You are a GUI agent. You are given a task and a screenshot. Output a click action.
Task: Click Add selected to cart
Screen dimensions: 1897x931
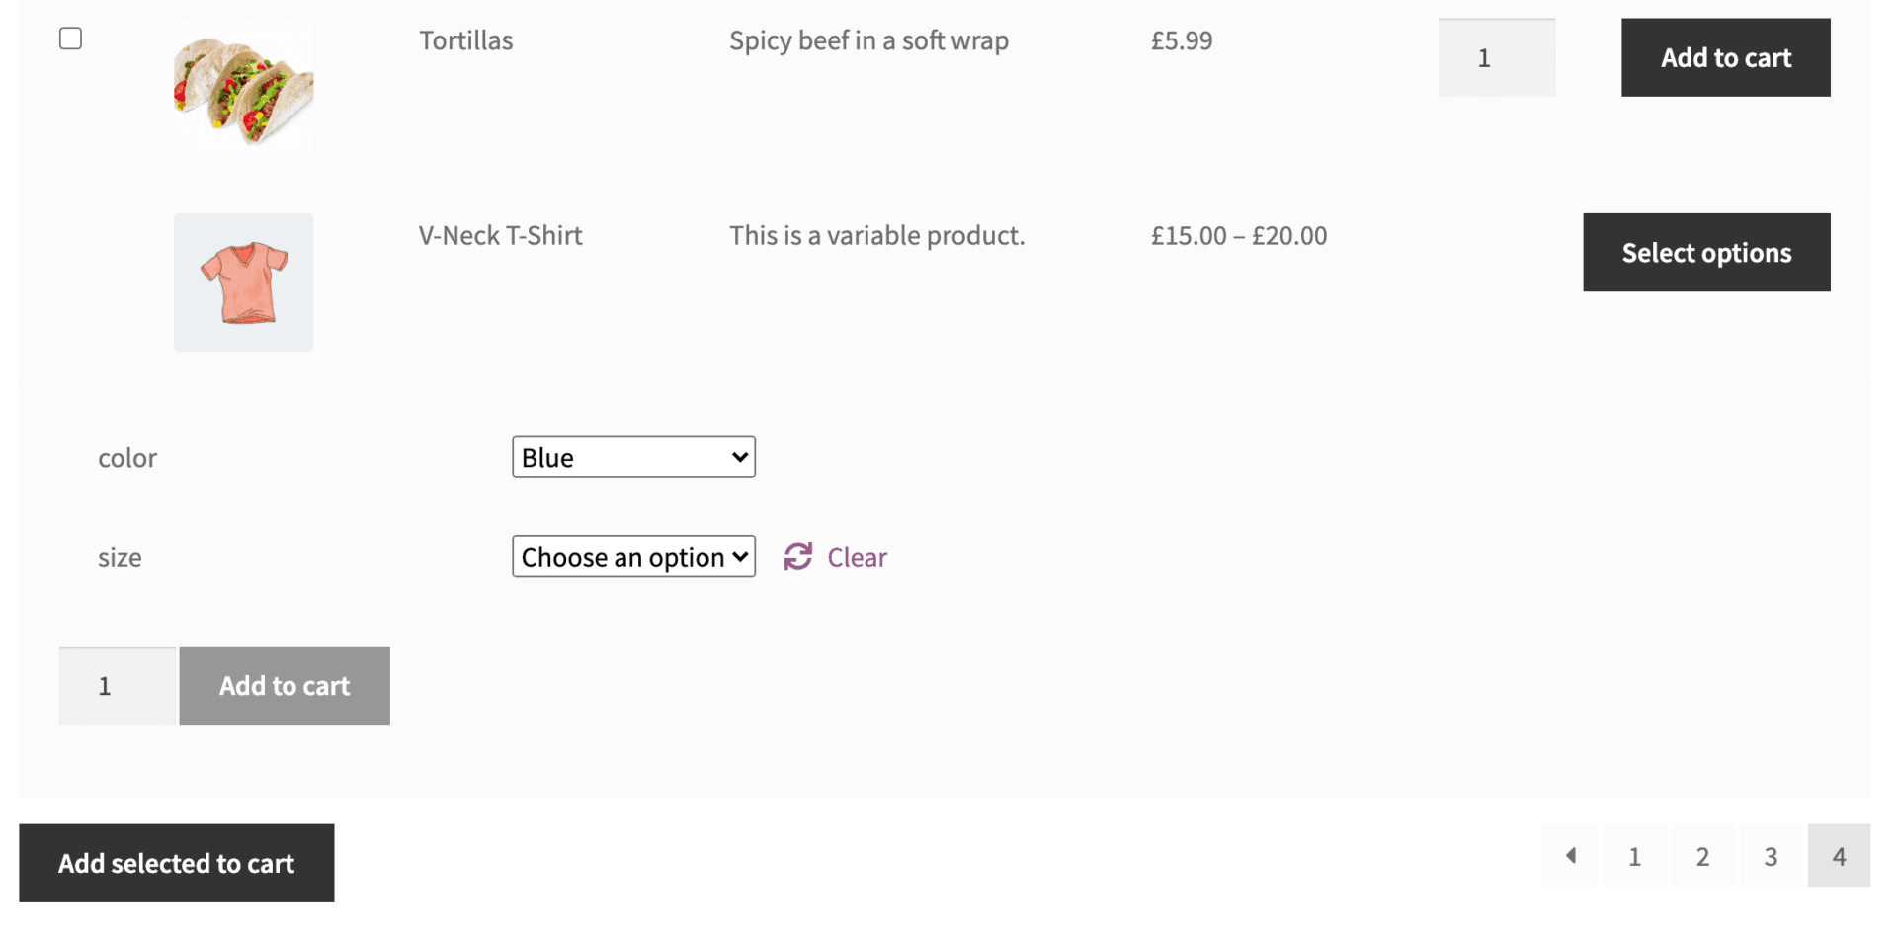click(176, 863)
